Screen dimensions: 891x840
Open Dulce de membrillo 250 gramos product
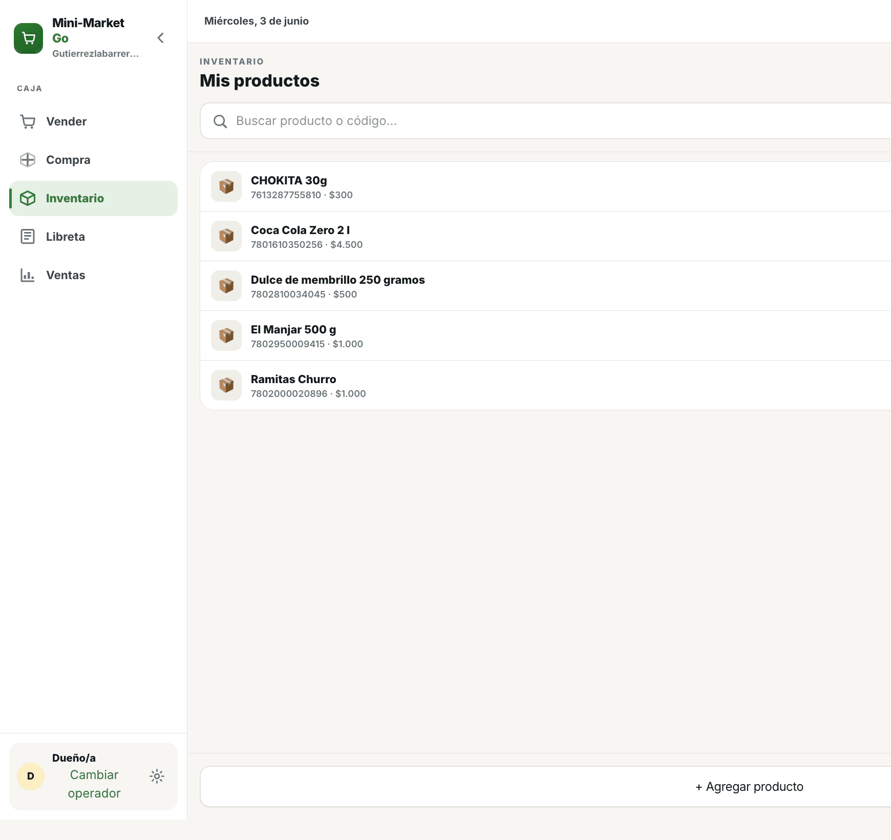point(545,286)
